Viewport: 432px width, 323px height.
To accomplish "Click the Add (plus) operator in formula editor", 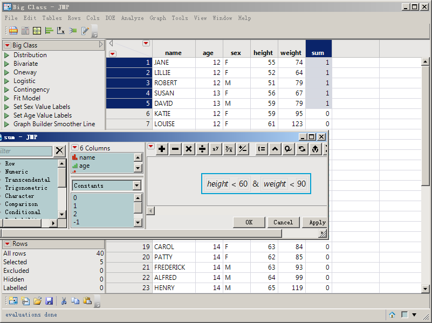I will 162,149.
